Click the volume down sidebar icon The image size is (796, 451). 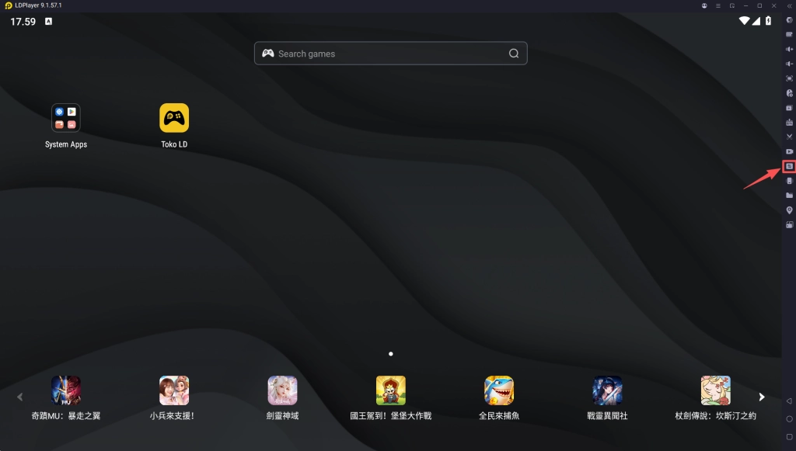click(789, 64)
